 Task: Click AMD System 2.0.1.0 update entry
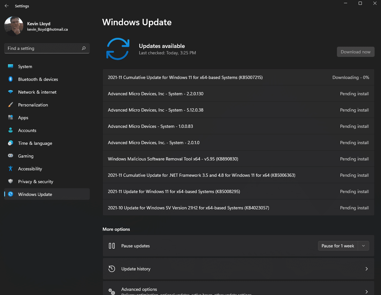238,143
